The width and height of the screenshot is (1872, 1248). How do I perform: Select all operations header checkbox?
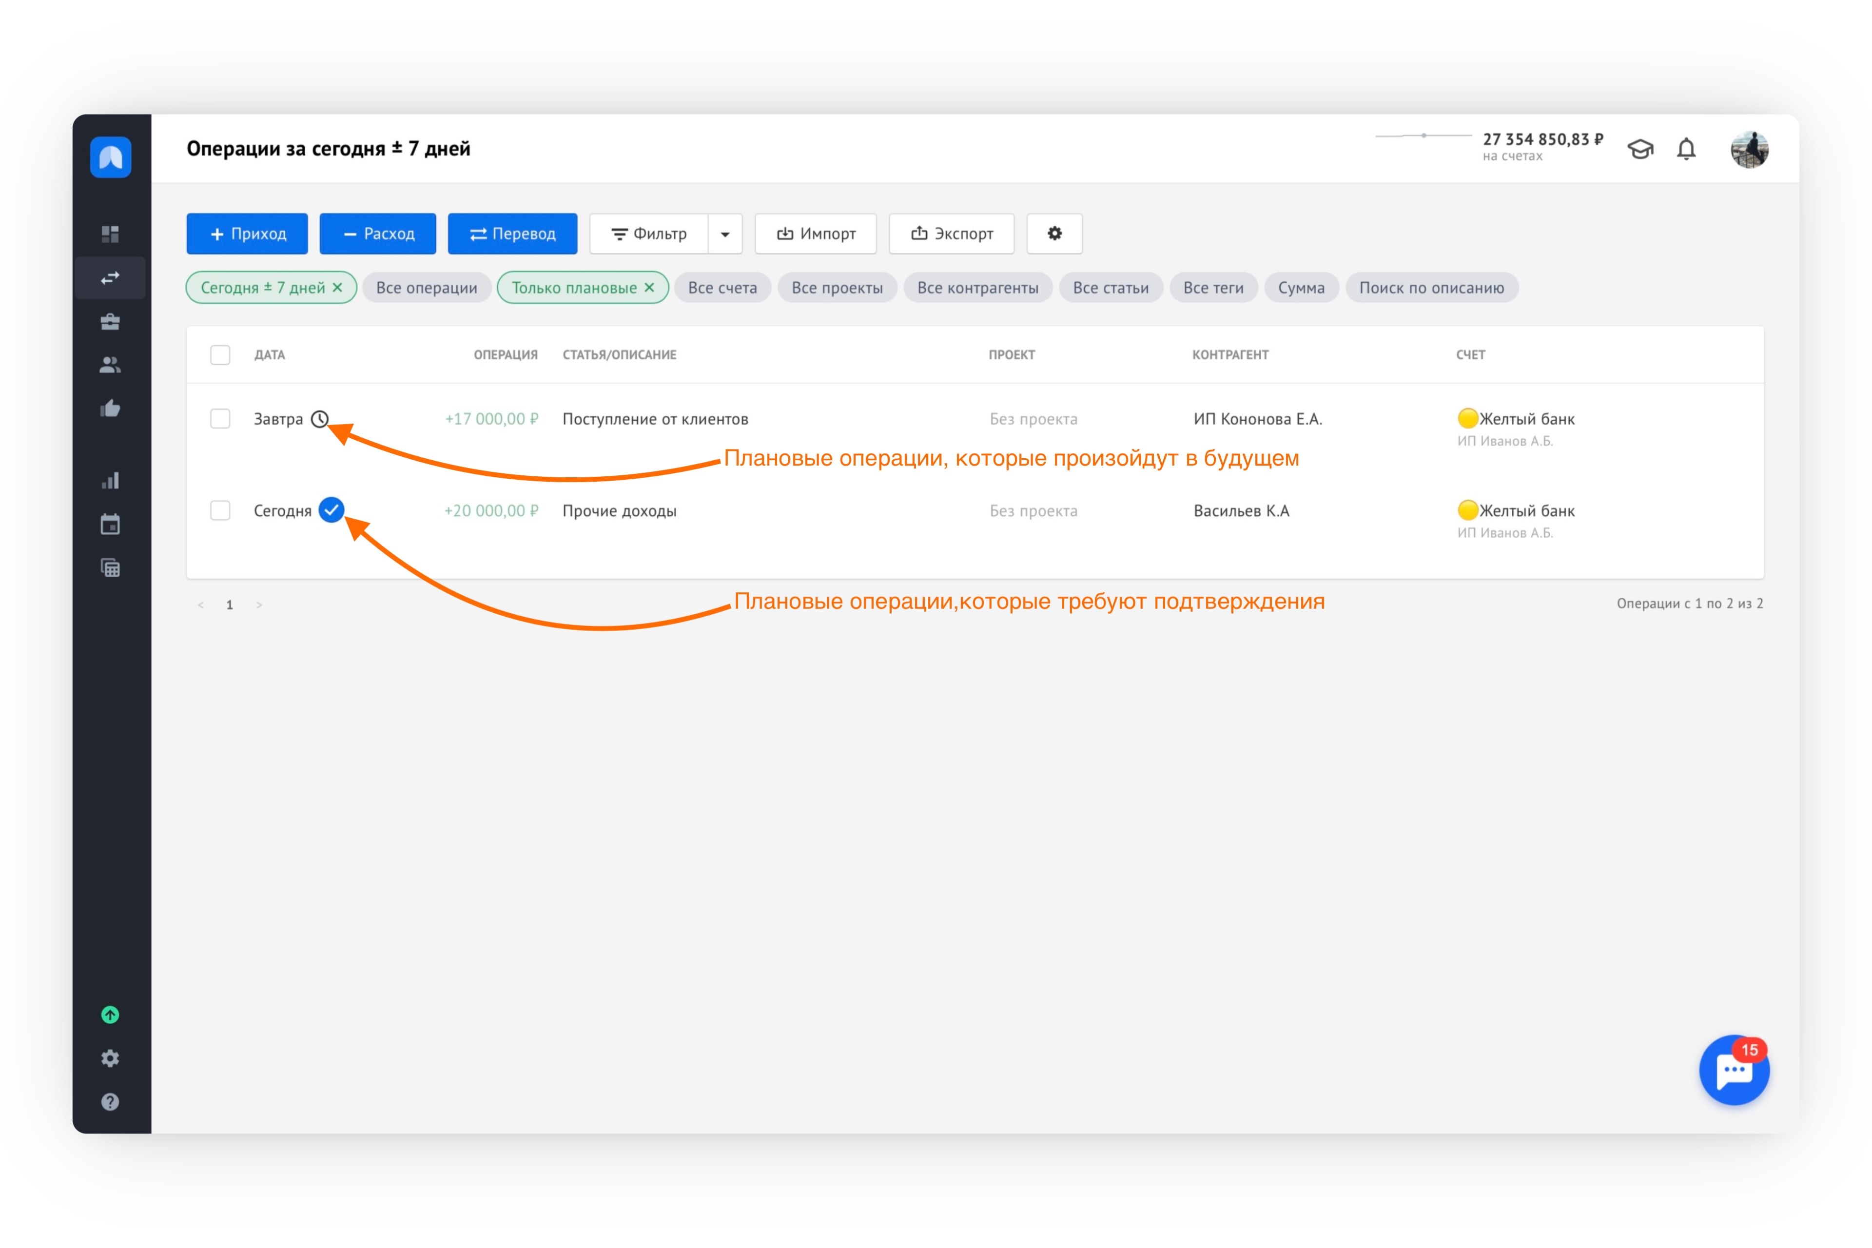click(x=220, y=354)
